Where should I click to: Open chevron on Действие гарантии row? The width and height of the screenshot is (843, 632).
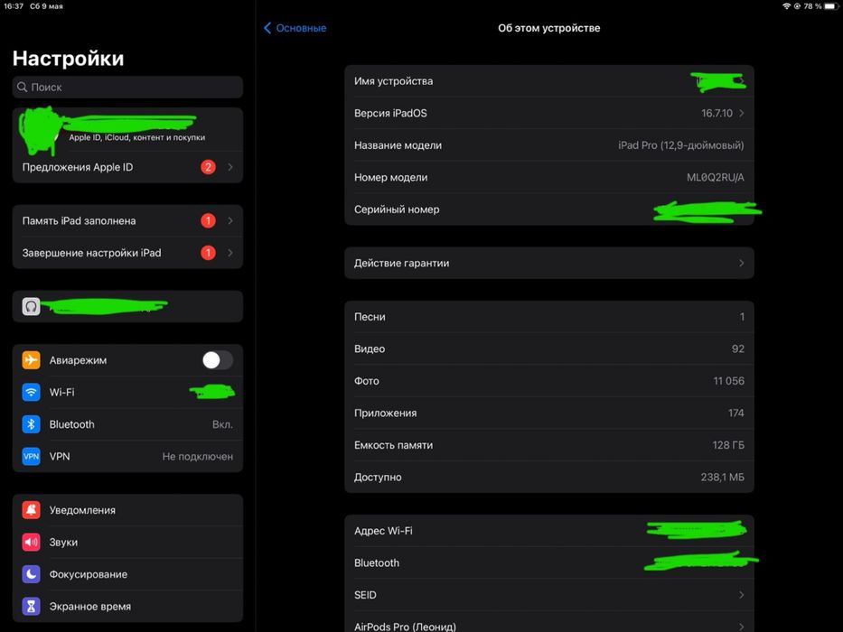(742, 264)
